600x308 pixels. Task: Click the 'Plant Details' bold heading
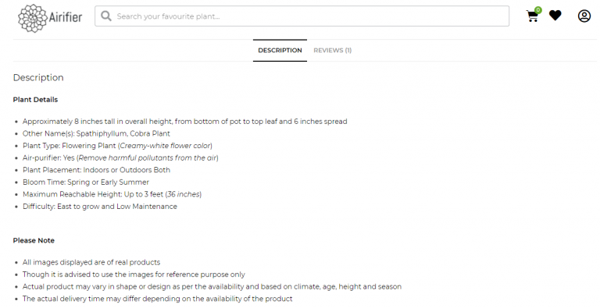pos(35,100)
